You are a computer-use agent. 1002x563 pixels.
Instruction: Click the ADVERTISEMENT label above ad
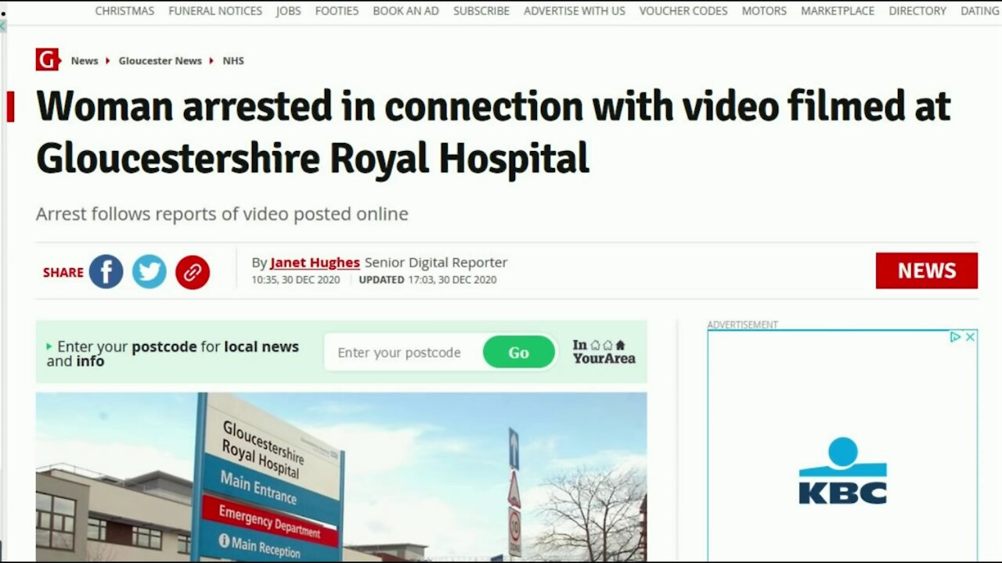(x=743, y=325)
